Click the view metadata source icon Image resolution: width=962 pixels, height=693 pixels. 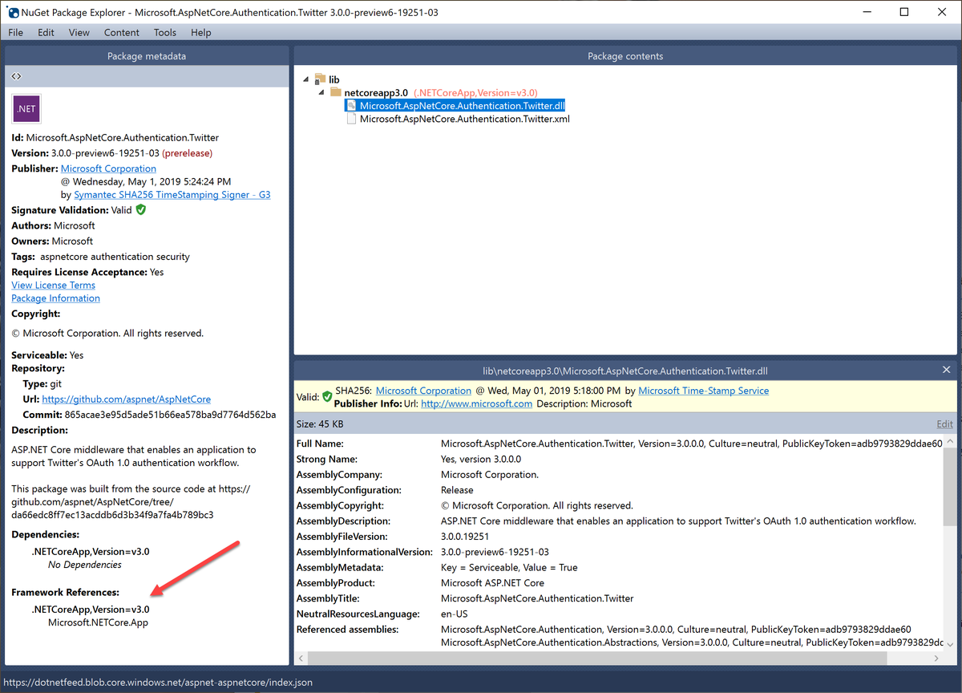coord(16,76)
